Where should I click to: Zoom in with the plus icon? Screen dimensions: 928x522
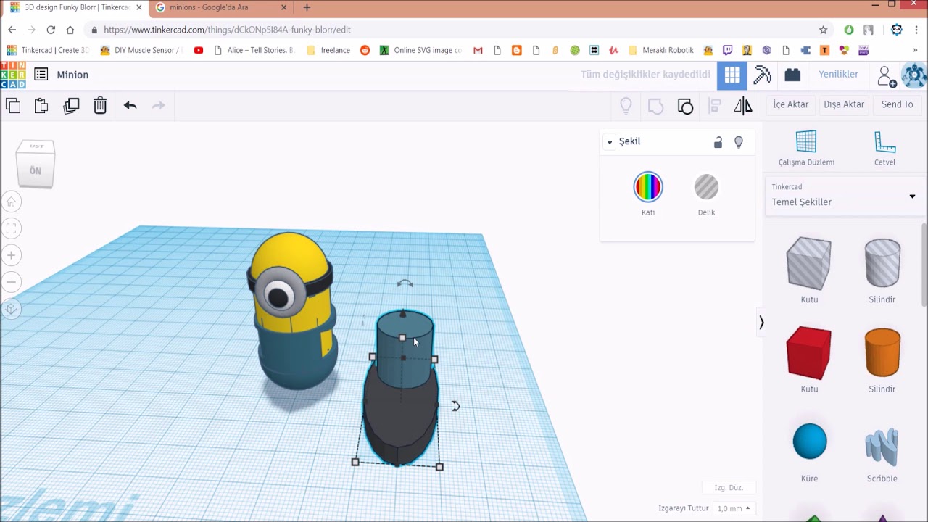[12, 255]
